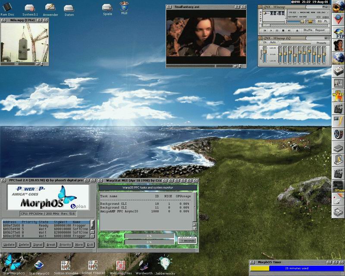Screen dimensions: 345x276
Task: Click the More button in PPCTool
Action: click(79, 245)
